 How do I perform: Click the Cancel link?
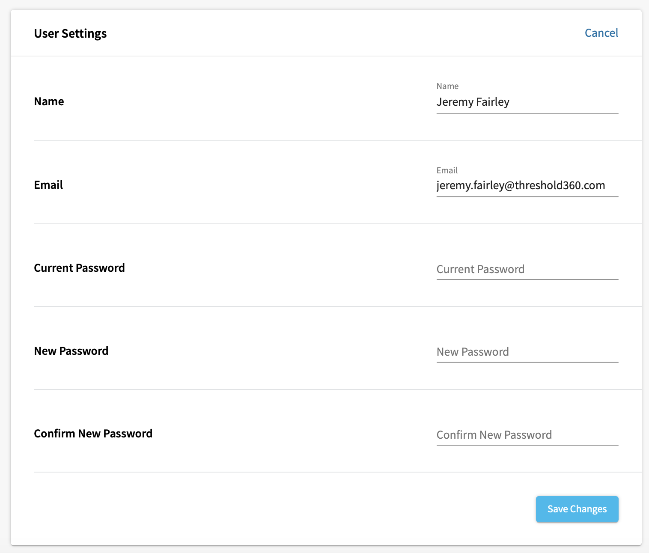[x=601, y=33]
